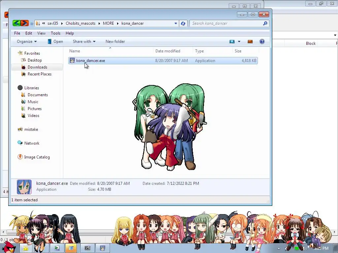Click the 8/20/2007 9:17 AM date cell
The height and width of the screenshot is (253, 338).
(171, 61)
